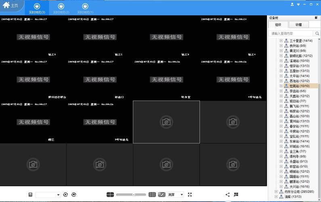
Task: Open the custom split layout icon
Action: tap(162, 194)
